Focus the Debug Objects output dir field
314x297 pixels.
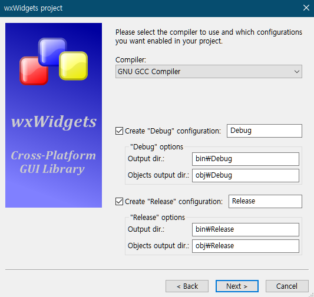click(246, 175)
